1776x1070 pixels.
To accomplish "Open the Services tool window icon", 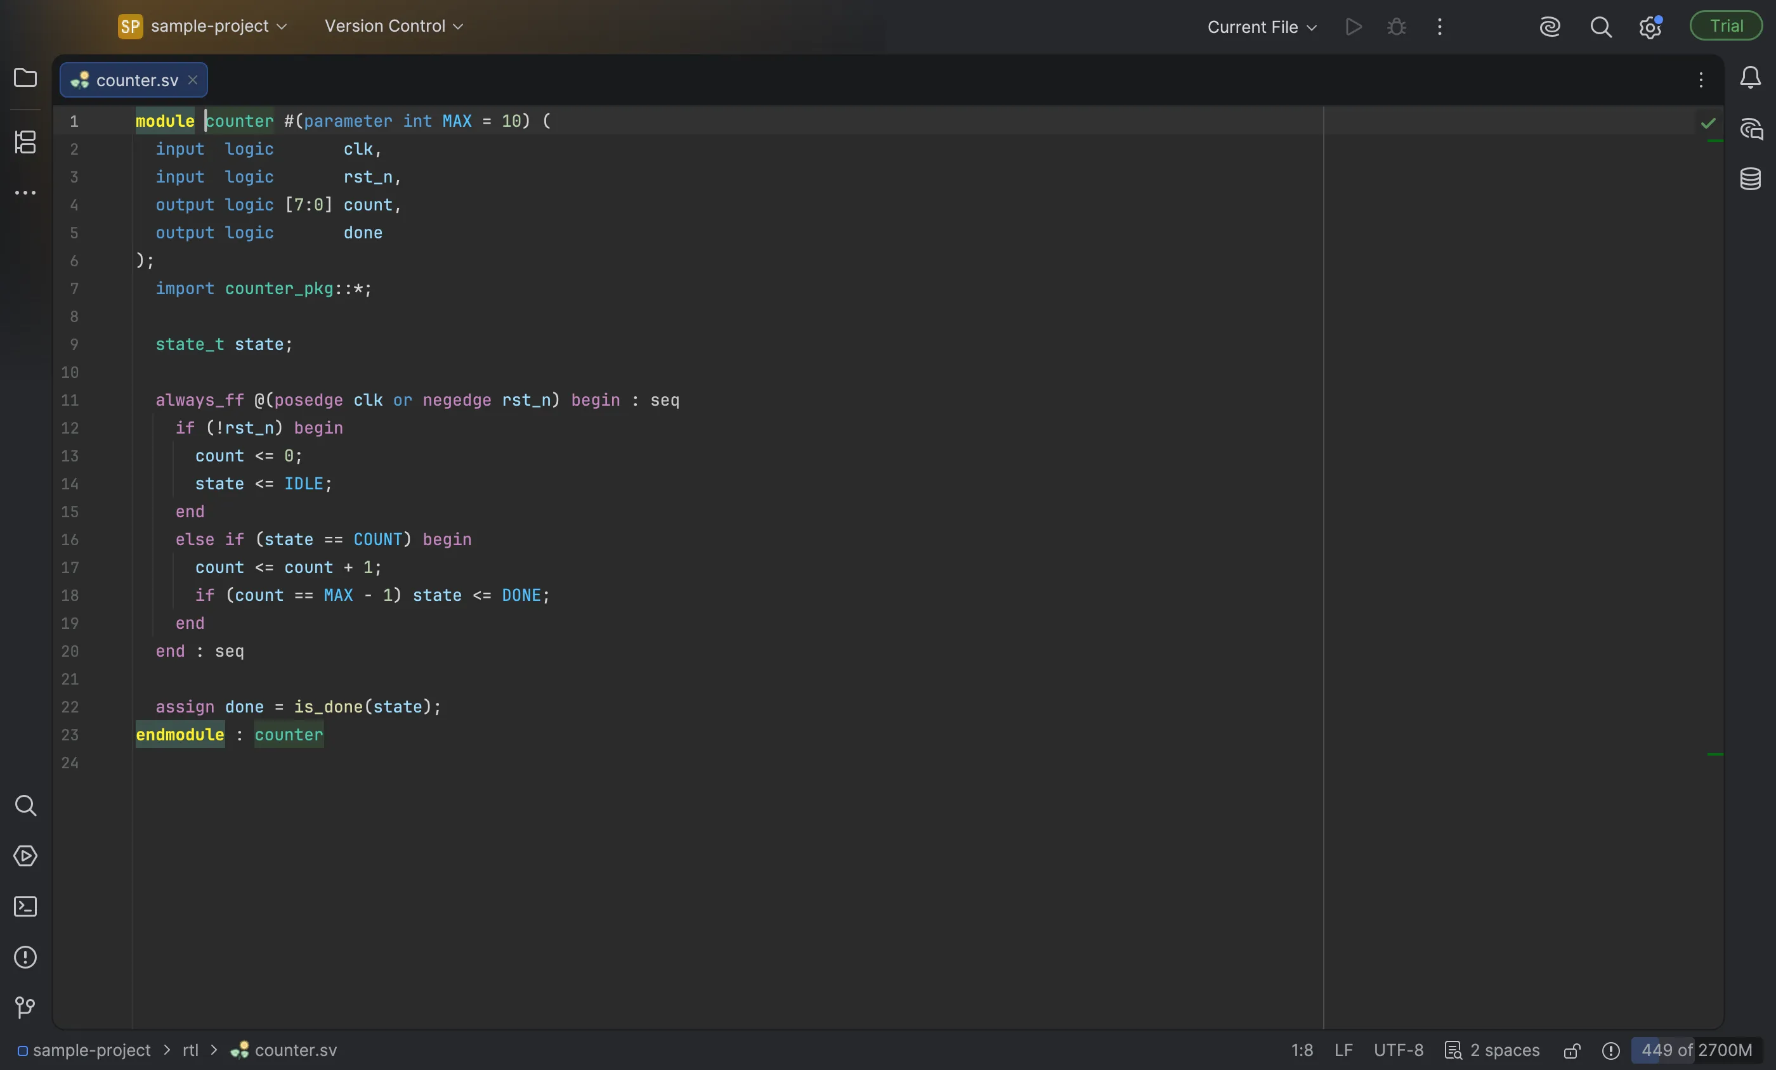I will coord(25,855).
